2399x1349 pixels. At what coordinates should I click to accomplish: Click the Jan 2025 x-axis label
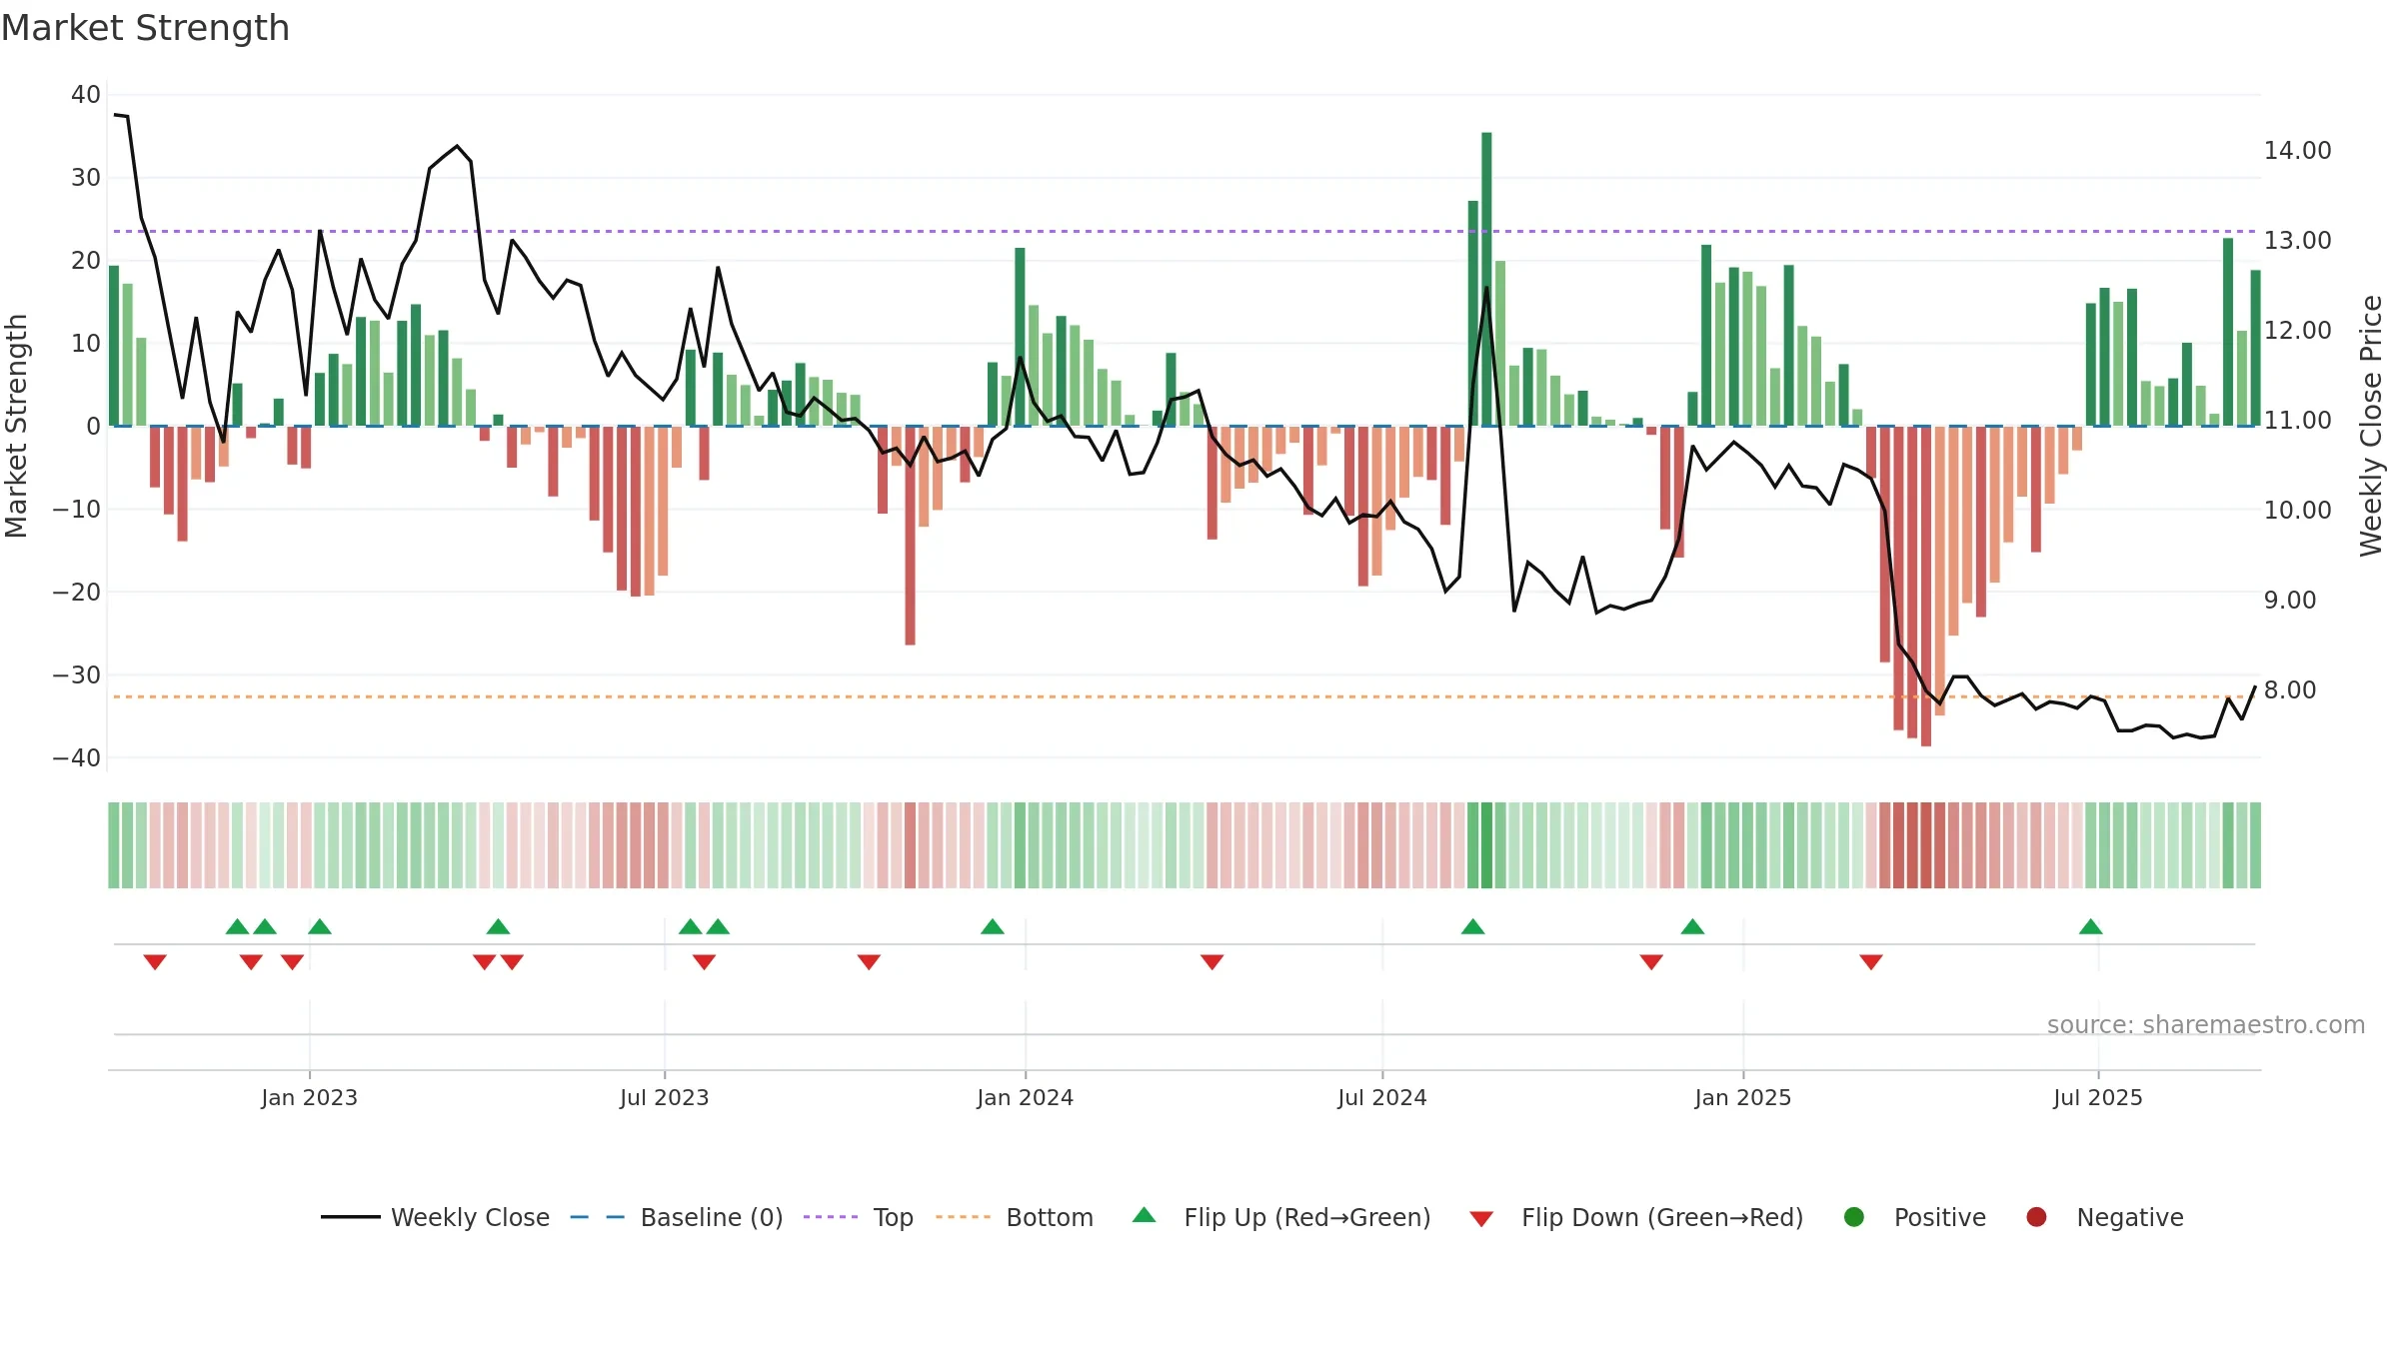click(x=1742, y=1097)
